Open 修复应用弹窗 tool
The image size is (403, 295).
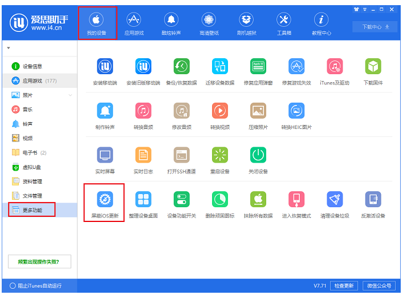pos(258,66)
